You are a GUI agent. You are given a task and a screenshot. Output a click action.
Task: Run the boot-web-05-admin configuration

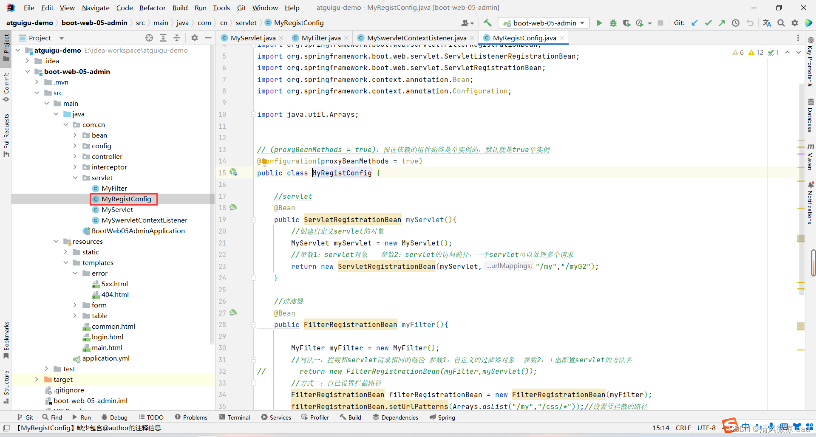[599, 23]
